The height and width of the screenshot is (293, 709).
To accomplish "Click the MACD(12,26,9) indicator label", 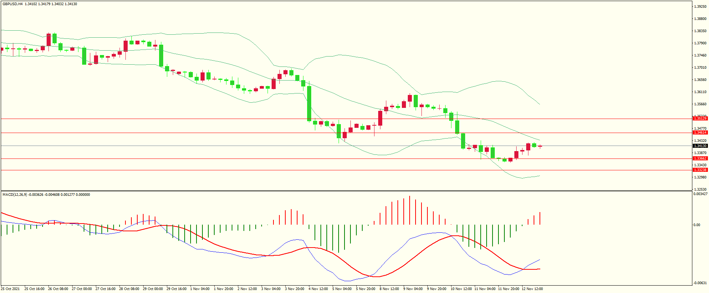I will (x=14, y=195).
